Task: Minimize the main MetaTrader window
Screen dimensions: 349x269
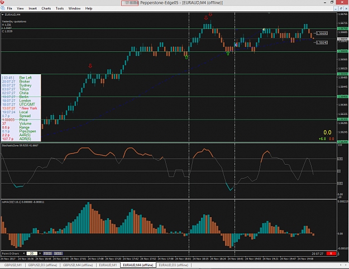Action: coord(325,2)
